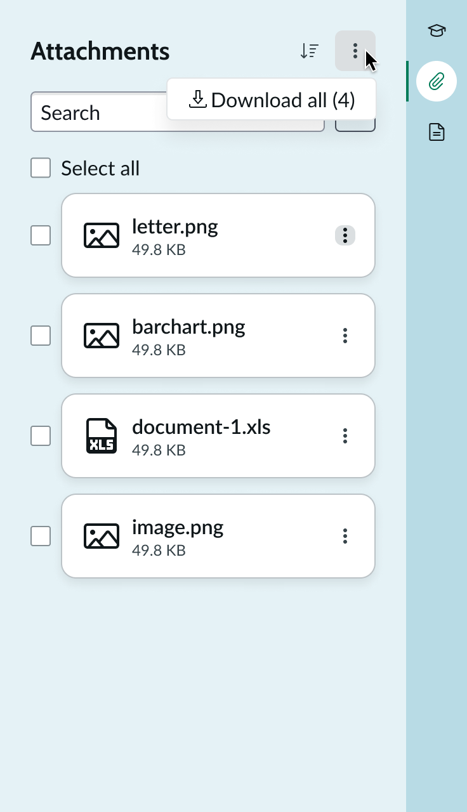The width and height of the screenshot is (467, 812).
Task: Open the graduation cap sidebar panel
Action: [x=437, y=30]
